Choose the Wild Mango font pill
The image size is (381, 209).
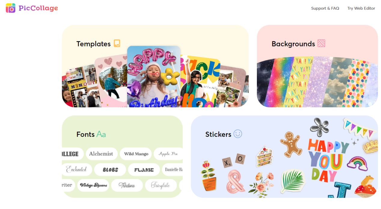click(136, 154)
